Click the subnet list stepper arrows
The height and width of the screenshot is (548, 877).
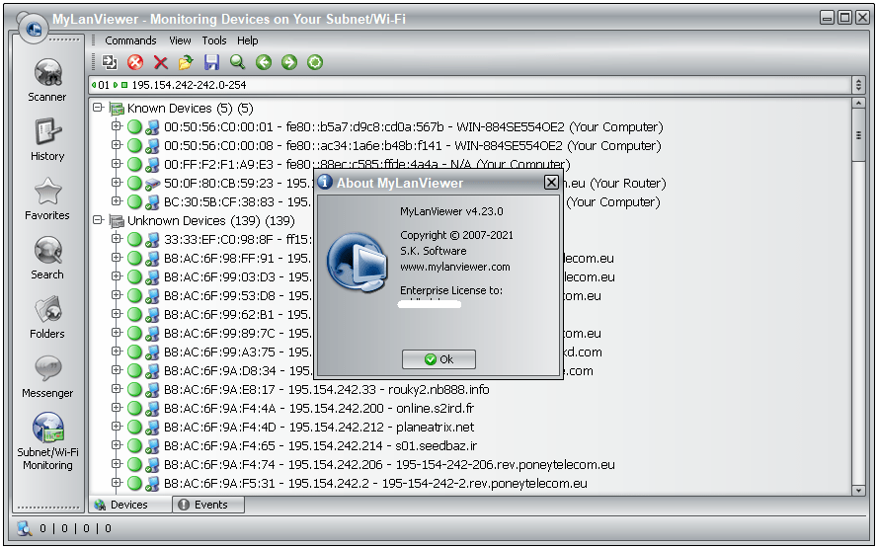pos(858,85)
